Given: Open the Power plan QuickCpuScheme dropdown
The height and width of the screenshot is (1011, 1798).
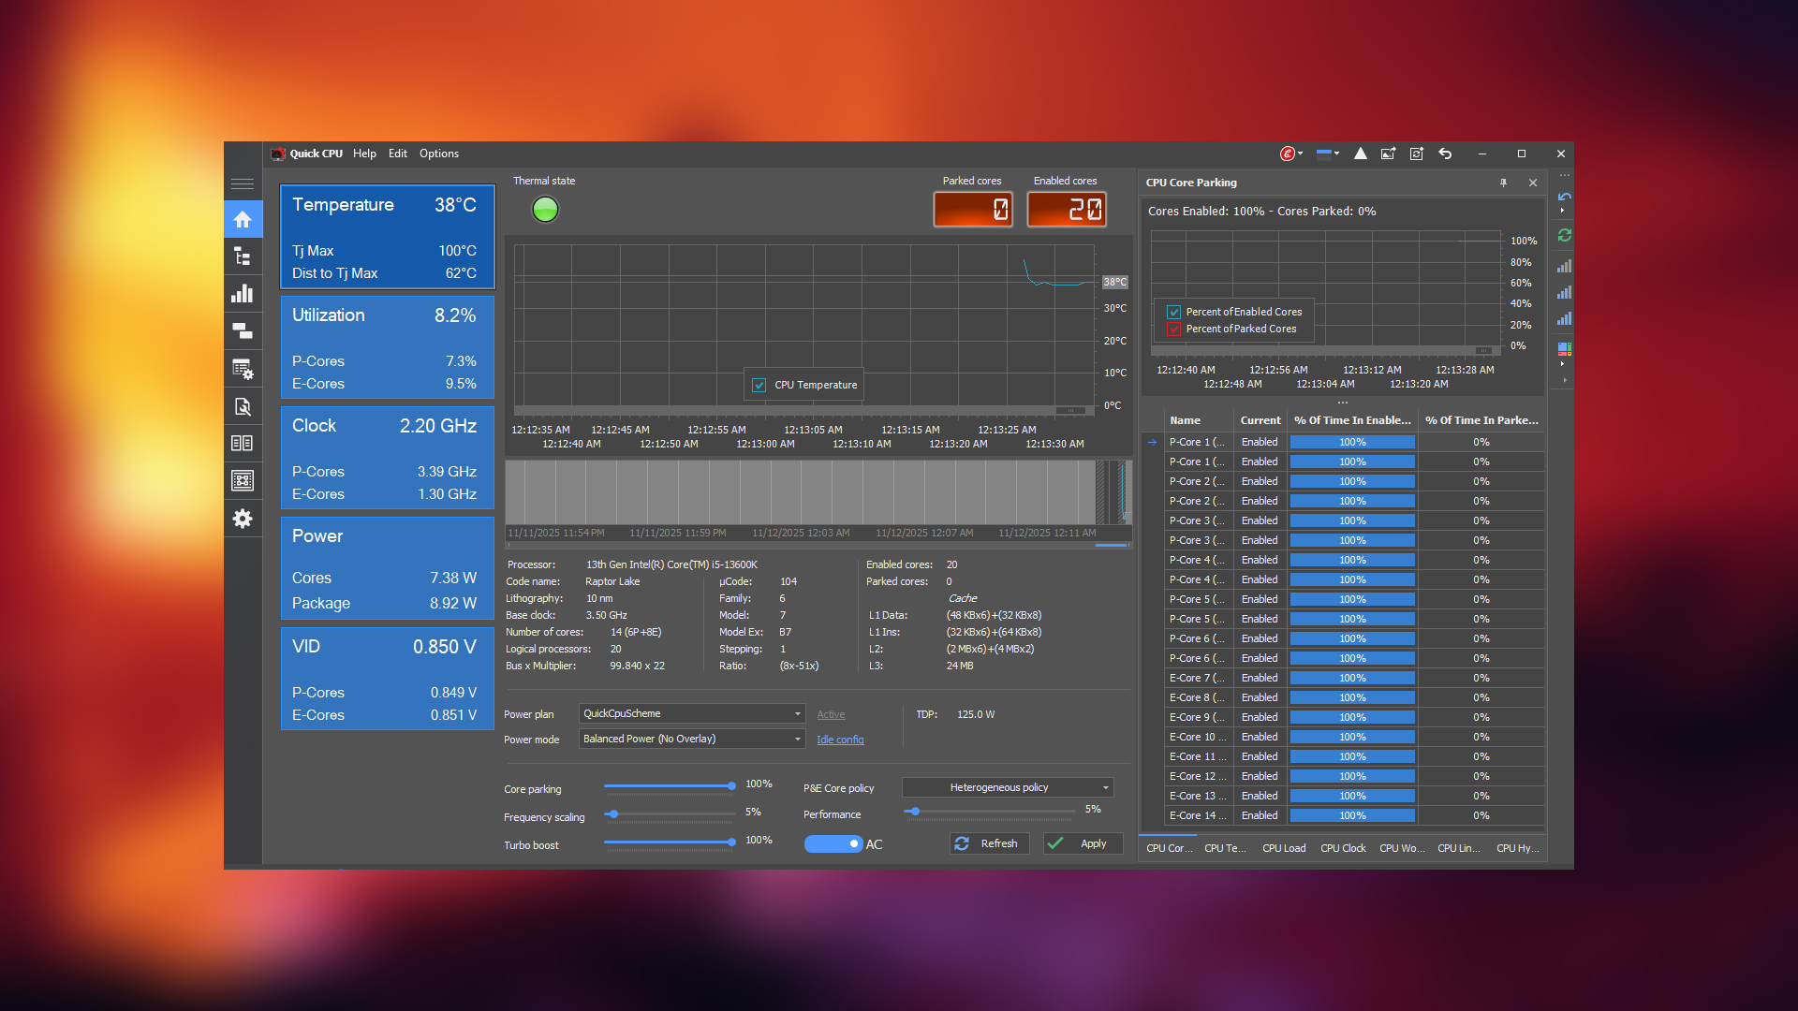Looking at the screenshot, I should (x=691, y=713).
